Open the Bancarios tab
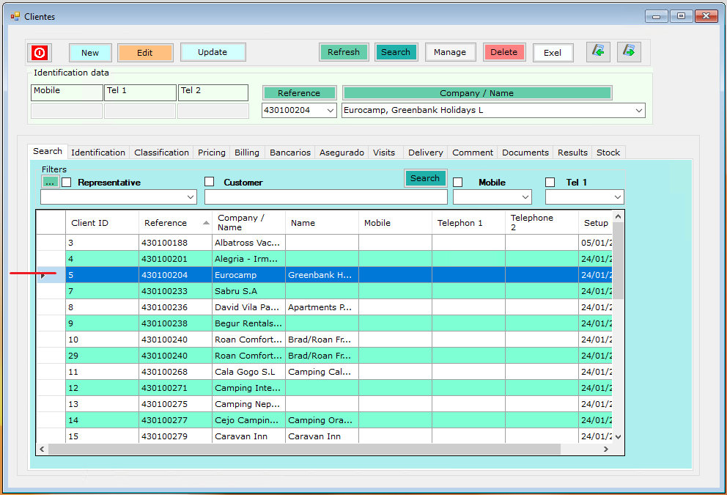Screen dimensions: 727x495 pos(290,153)
